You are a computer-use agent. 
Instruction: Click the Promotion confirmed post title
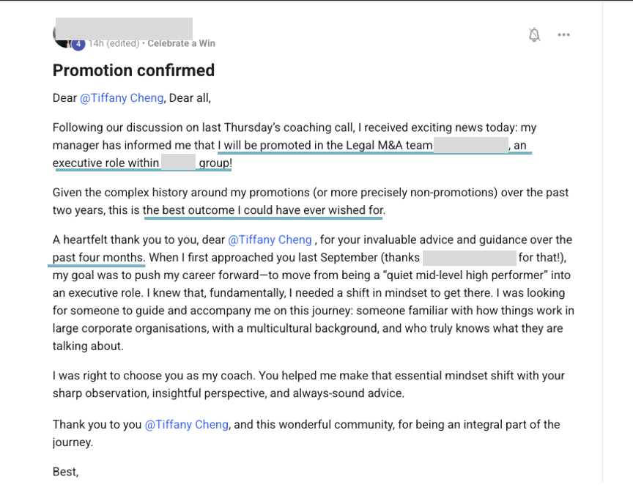[133, 70]
